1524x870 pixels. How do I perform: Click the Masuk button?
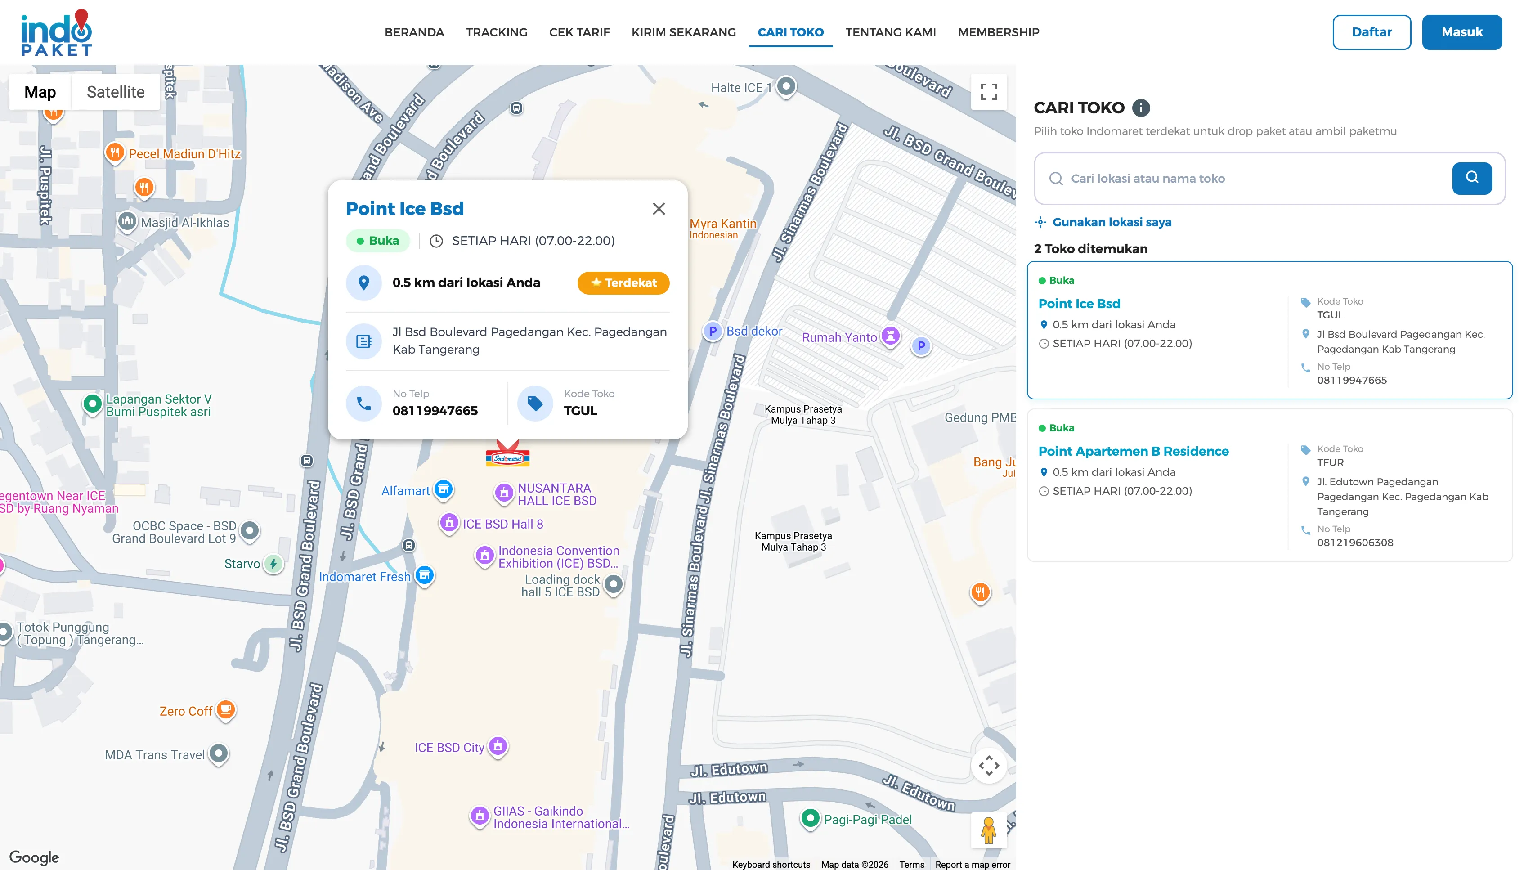[1461, 32]
